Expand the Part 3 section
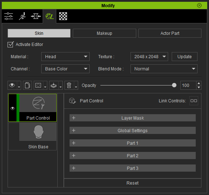 tap(133, 168)
